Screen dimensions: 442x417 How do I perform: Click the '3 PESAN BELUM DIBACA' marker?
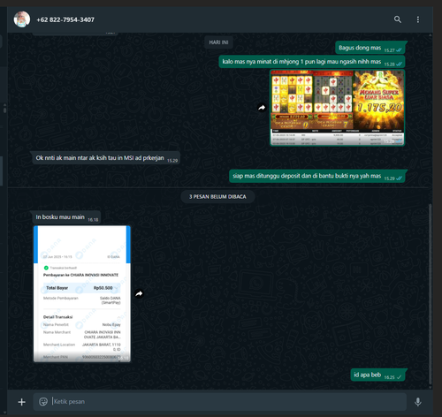(x=217, y=197)
